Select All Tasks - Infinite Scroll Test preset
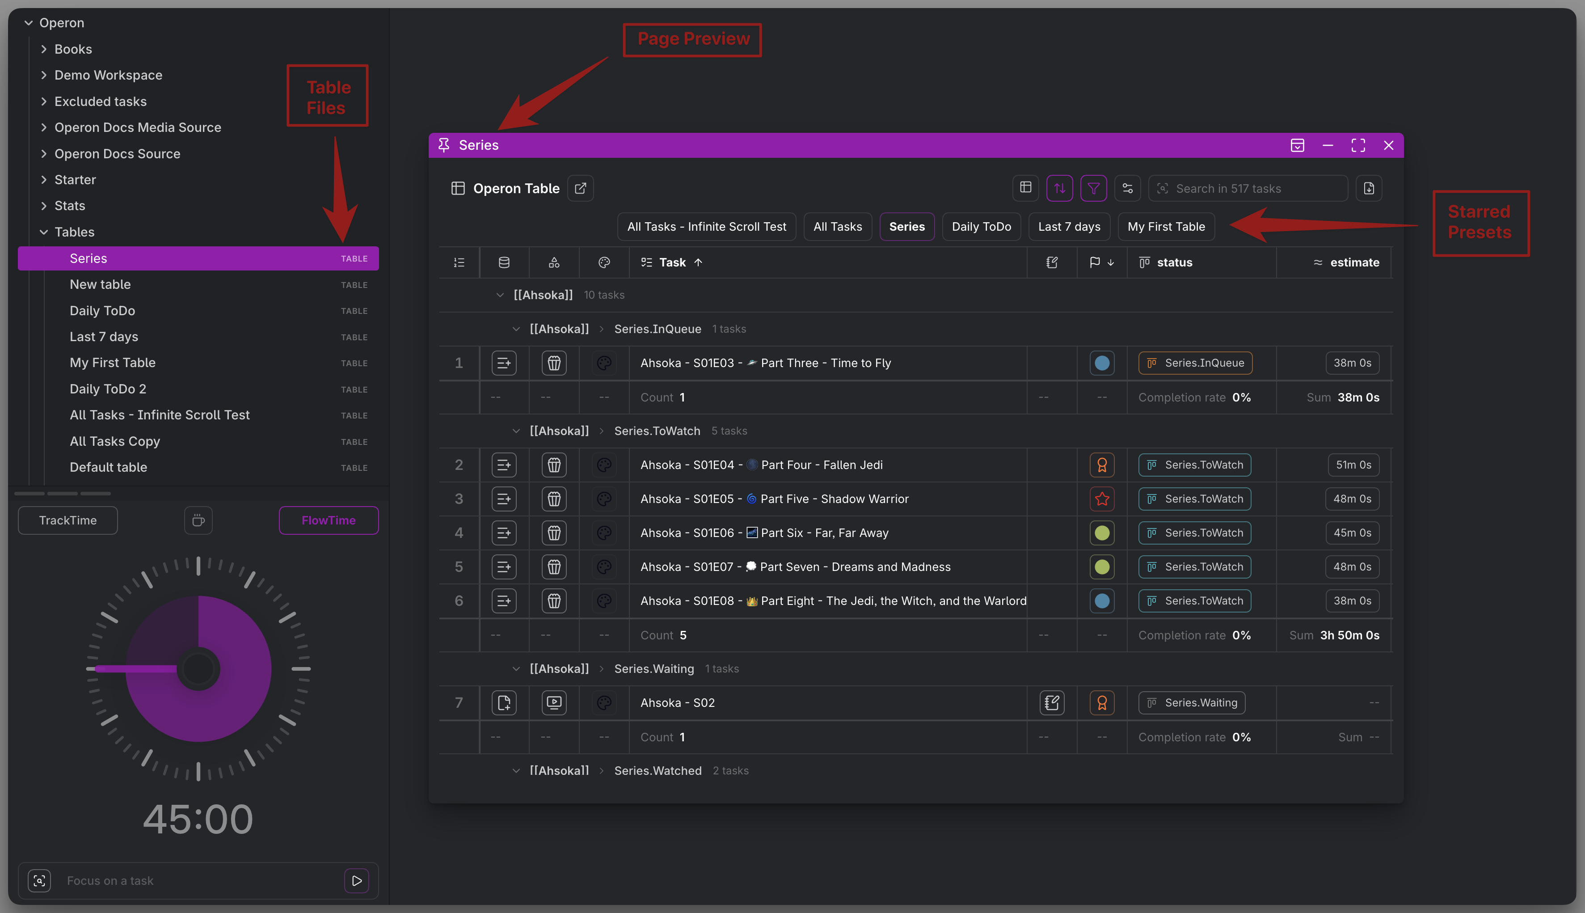The height and width of the screenshot is (913, 1585). coord(706,226)
